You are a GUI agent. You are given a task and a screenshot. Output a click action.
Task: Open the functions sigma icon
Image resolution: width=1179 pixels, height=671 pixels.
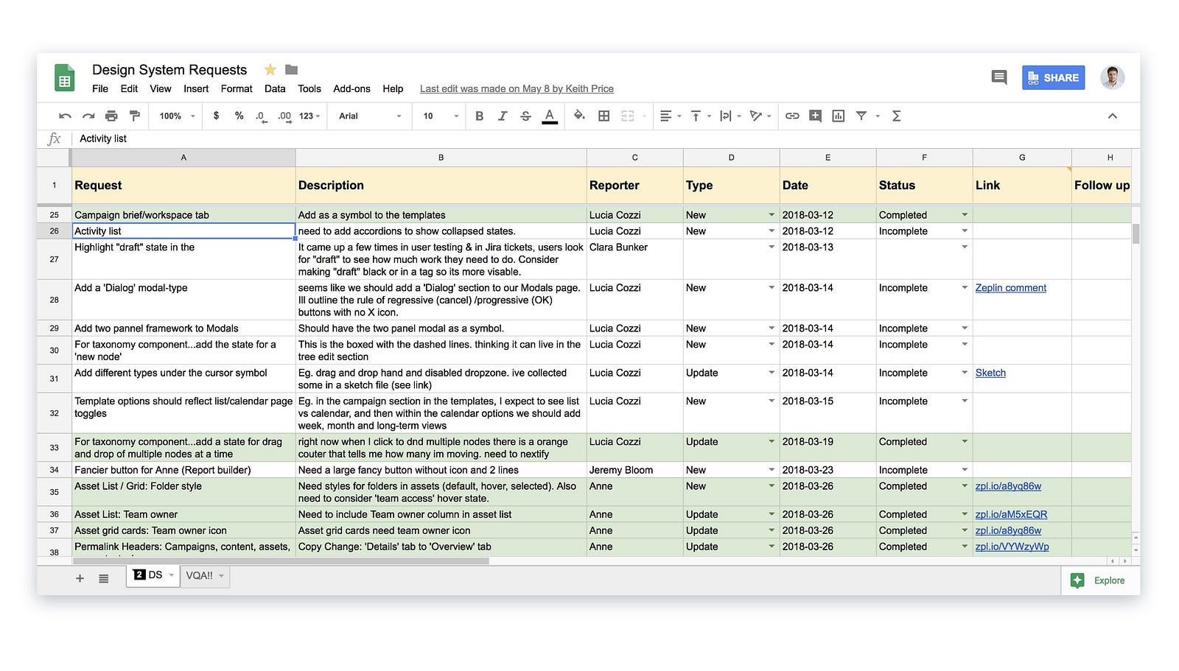click(x=896, y=116)
